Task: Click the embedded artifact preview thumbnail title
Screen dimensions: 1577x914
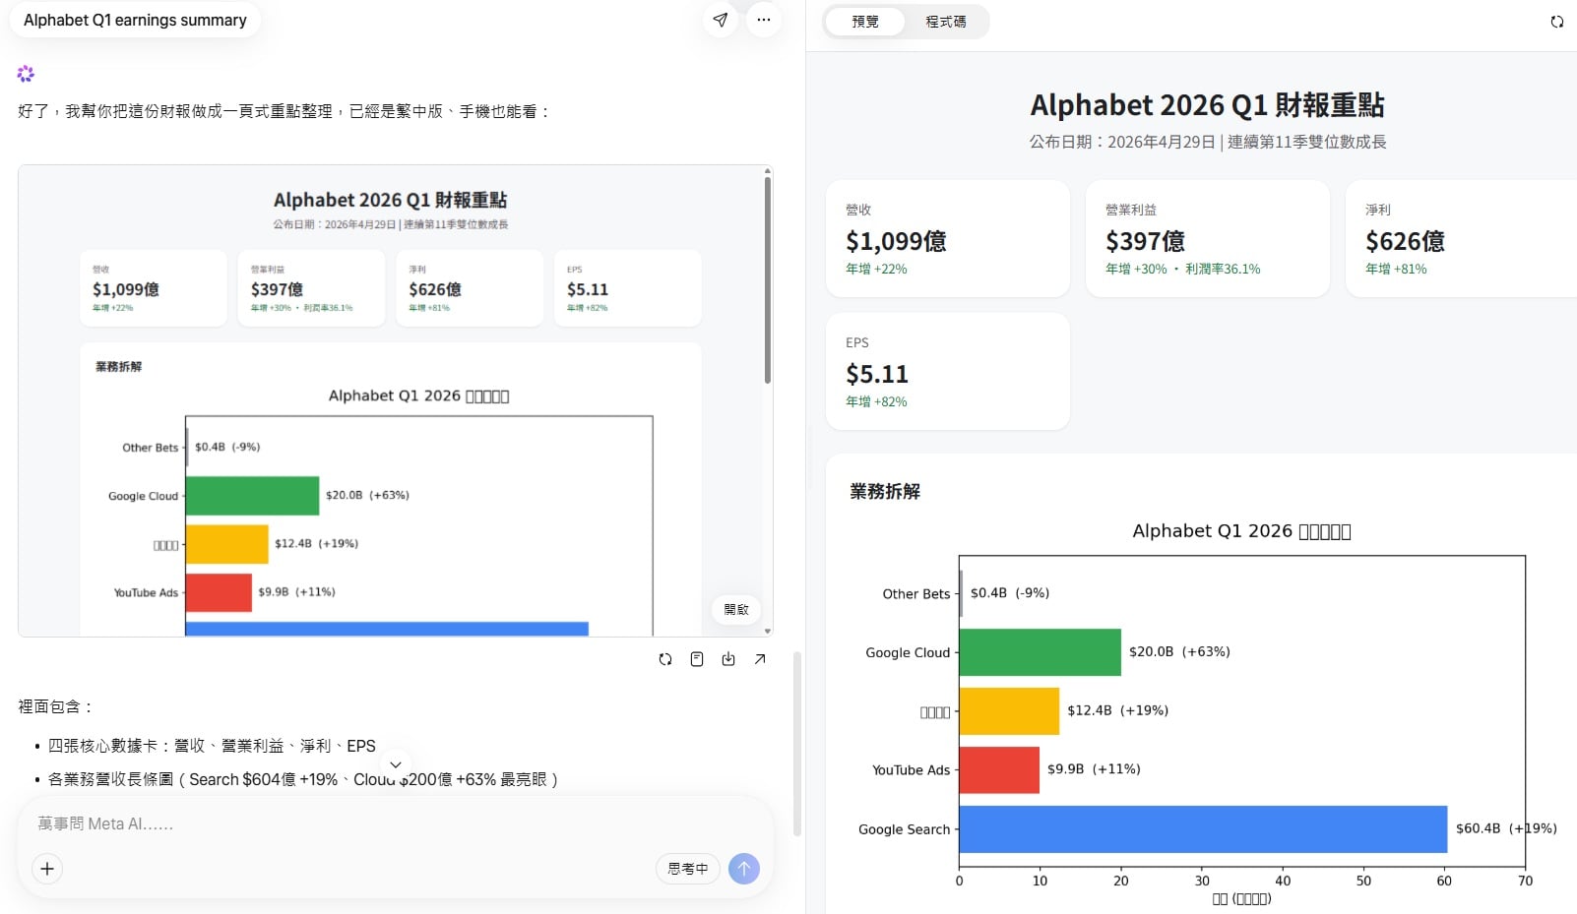Action: 390,200
